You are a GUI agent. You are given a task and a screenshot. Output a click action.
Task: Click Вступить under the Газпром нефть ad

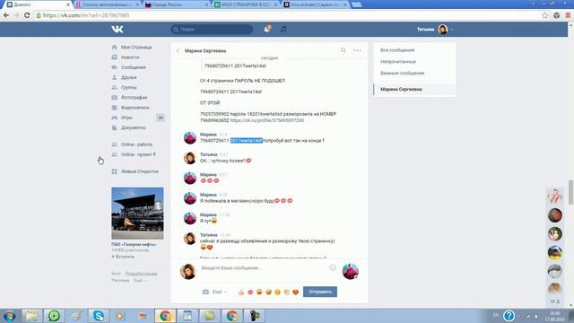(x=123, y=257)
